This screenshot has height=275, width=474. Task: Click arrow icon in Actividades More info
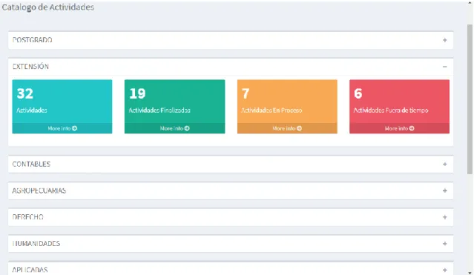coord(75,128)
